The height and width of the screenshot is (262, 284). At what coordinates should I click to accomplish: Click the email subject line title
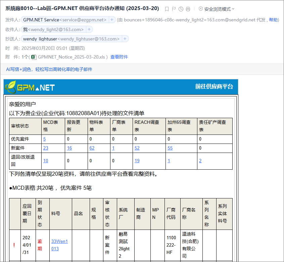click(82, 8)
